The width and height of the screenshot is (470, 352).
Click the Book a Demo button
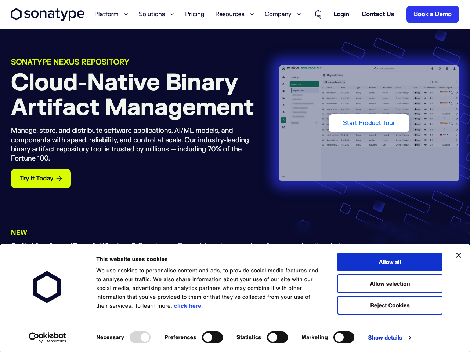(x=433, y=14)
